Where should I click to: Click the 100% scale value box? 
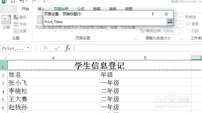[x=170, y=31]
